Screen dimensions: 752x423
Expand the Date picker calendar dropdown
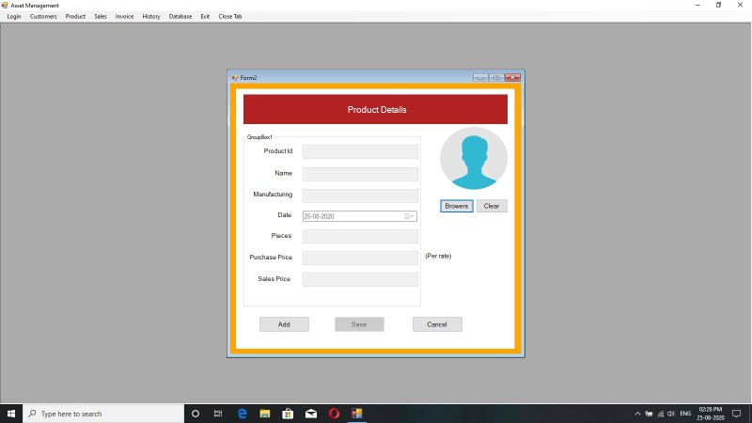[x=409, y=216]
